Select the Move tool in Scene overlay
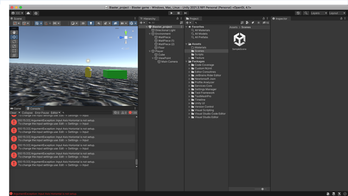 (x=14, y=37)
